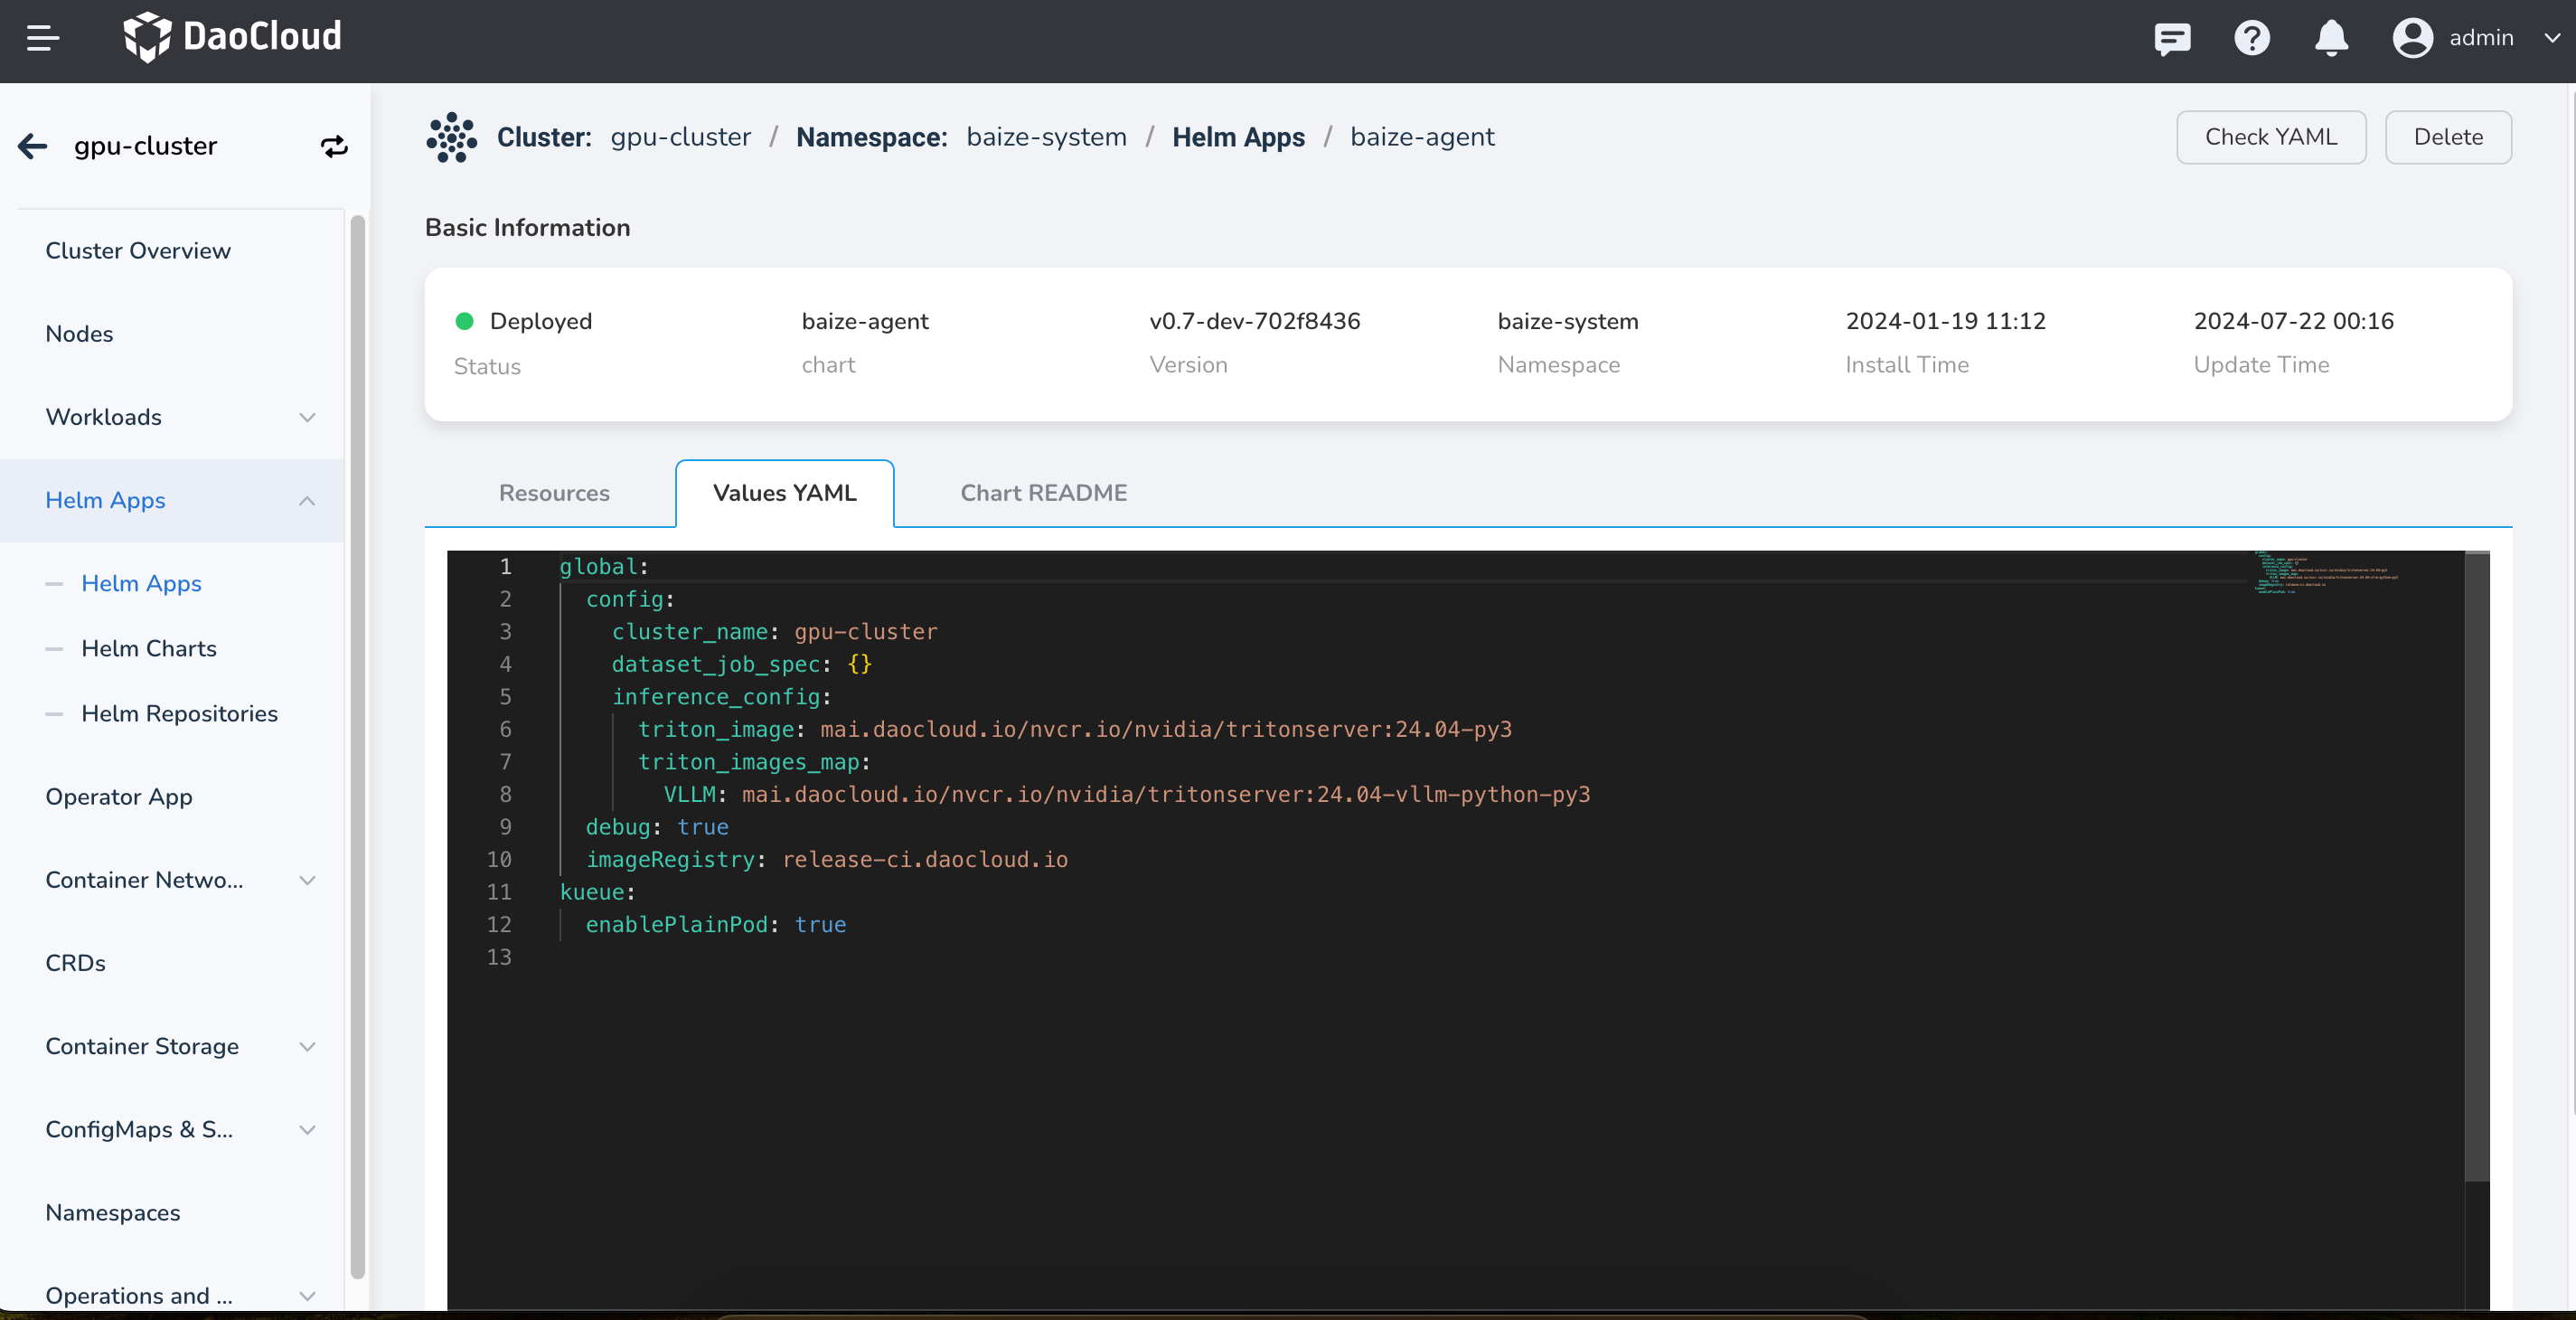The width and height of the screenshot is (2576, 1320).
Task: Navigate to Helm Apps via breadcrumb
Action: [1238, 137]
